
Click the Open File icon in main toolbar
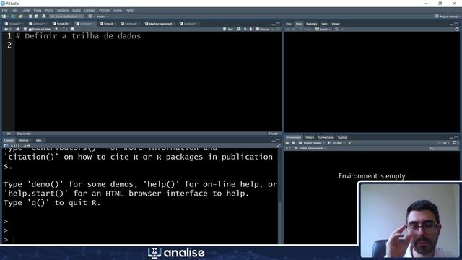tap(20, 17)
